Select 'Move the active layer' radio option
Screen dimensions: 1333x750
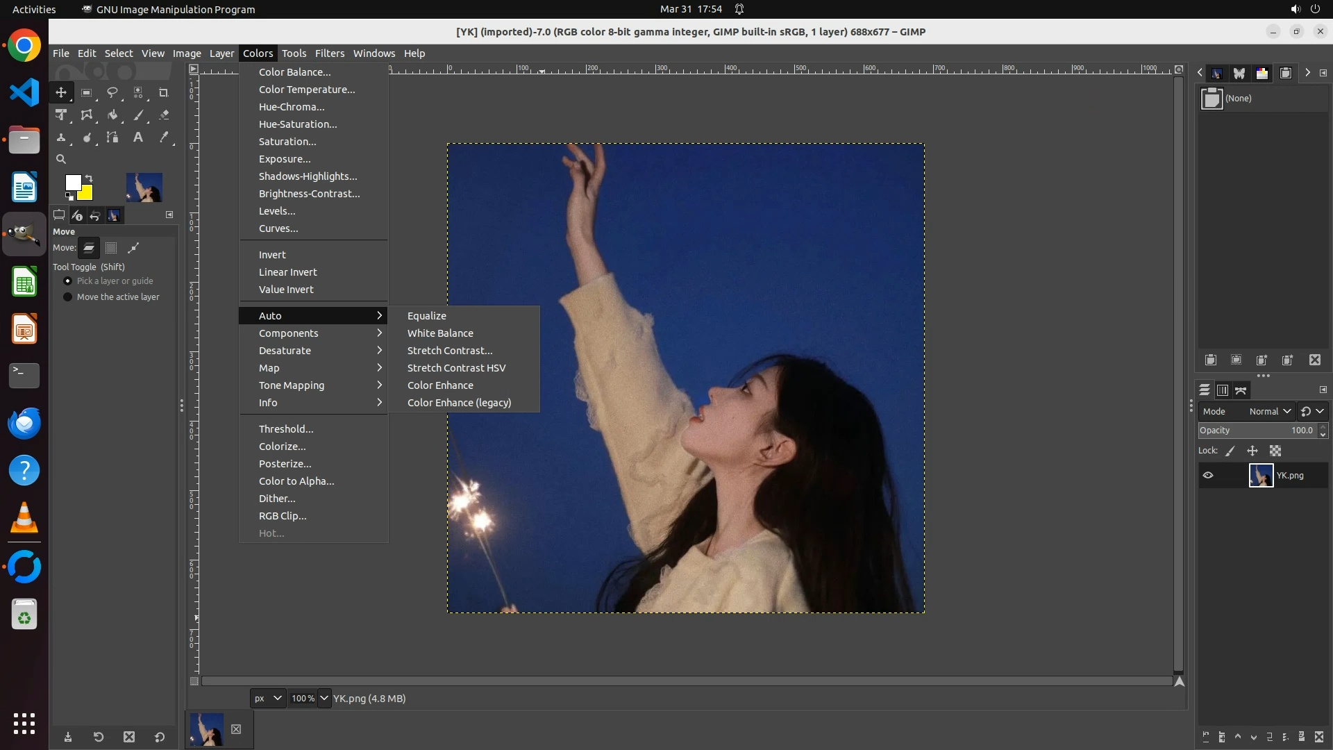coord(68,297)
